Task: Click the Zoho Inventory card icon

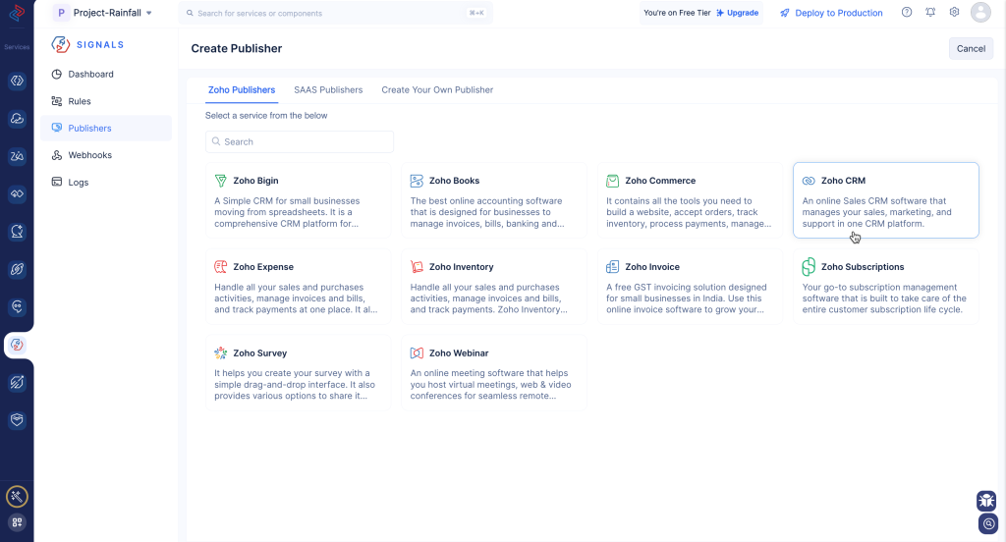Action: pyautogui.click(x=417, y=267)
